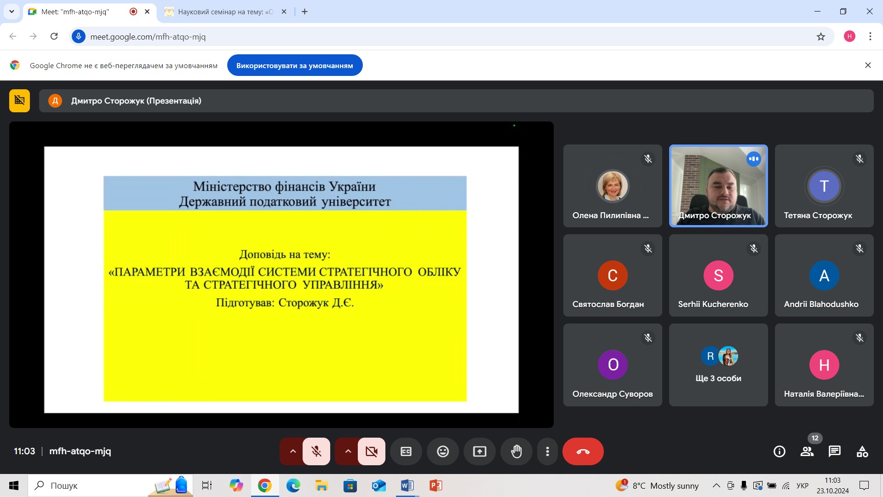Open the clock showing 23.10.2024

pyautogui.click(x=833, y=485)
